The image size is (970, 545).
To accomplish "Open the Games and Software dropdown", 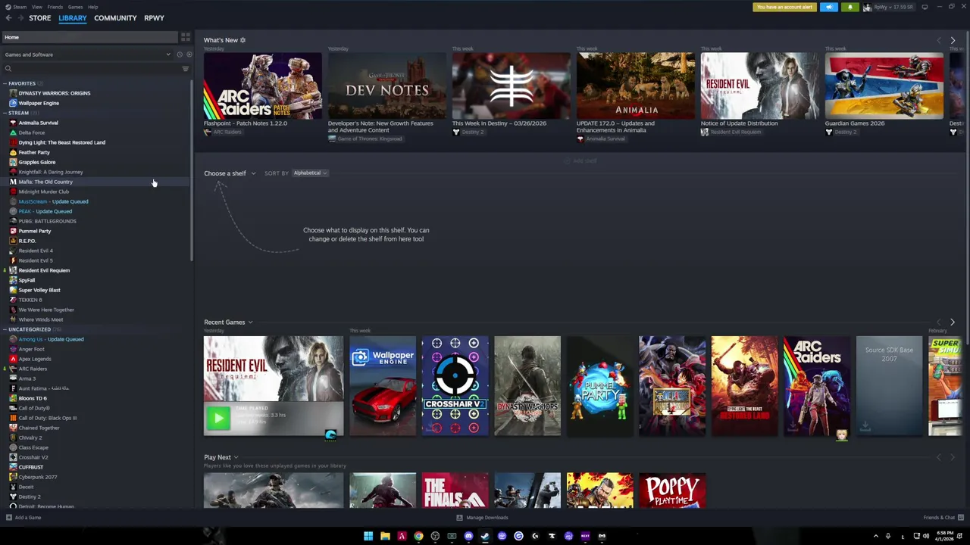I will click(x=88, y=54).
